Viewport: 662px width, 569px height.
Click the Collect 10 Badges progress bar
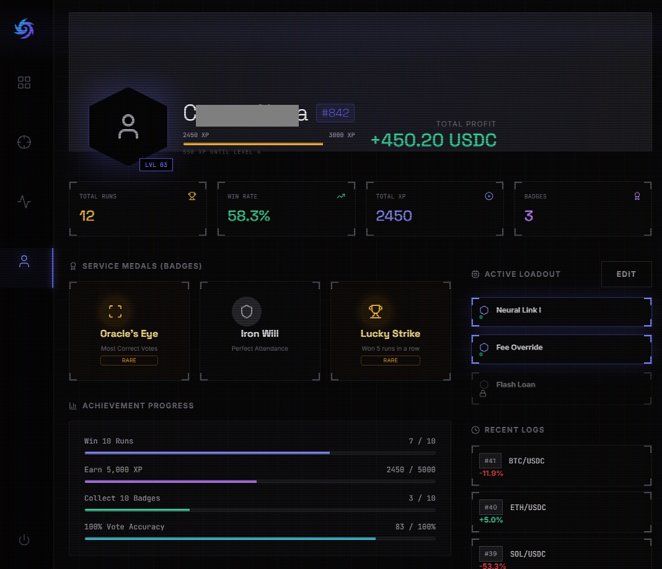pyautogui.click(x=260, y=510)
